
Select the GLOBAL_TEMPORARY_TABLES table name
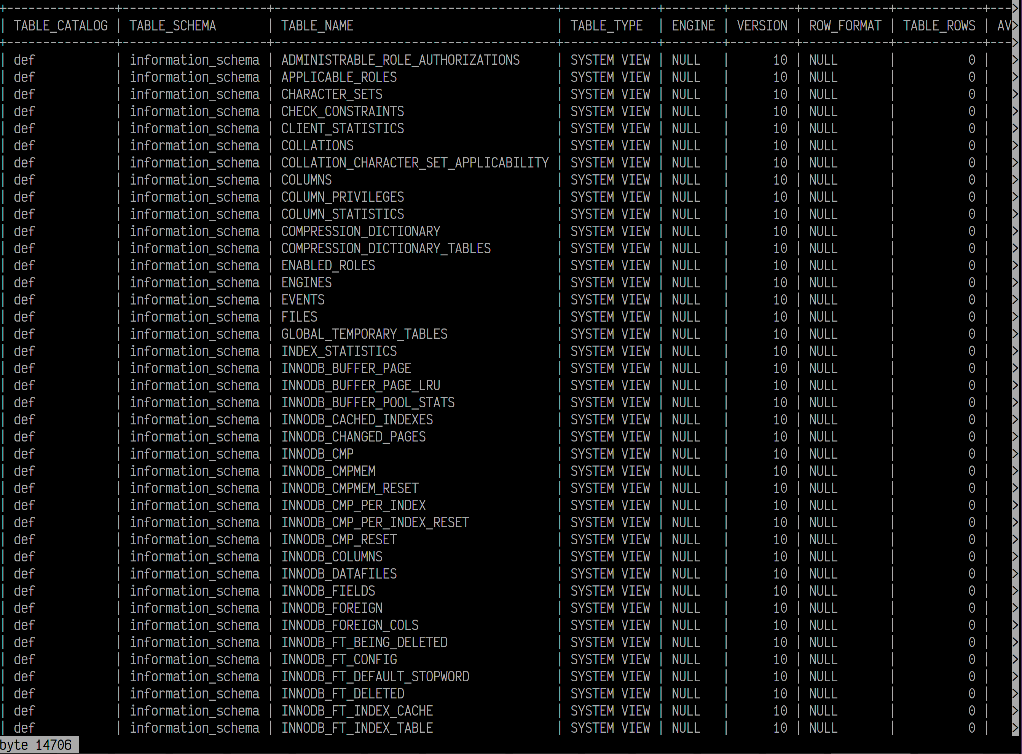[364, 334]
